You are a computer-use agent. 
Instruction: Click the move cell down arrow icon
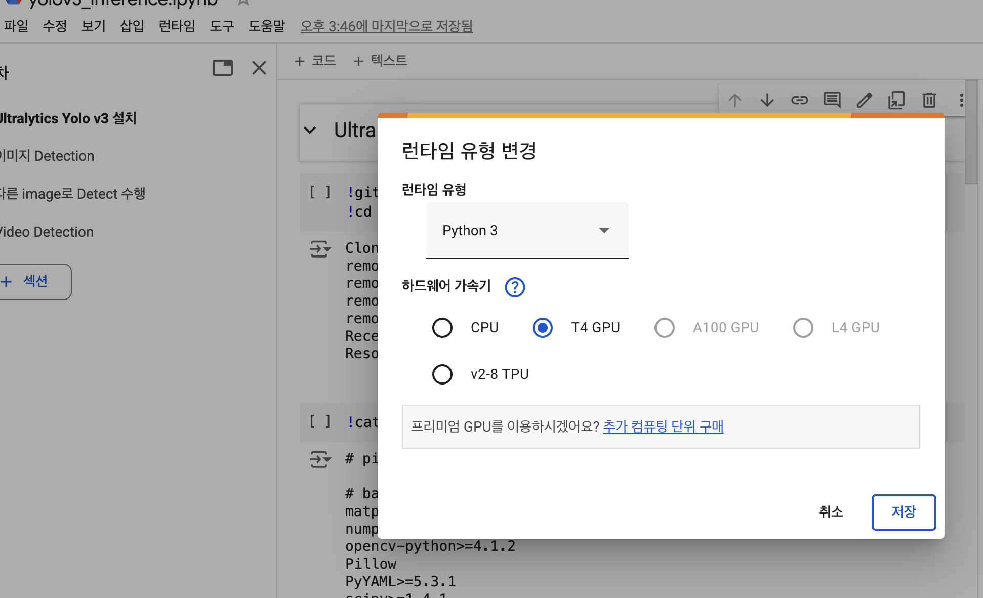(x=767, y=100)
